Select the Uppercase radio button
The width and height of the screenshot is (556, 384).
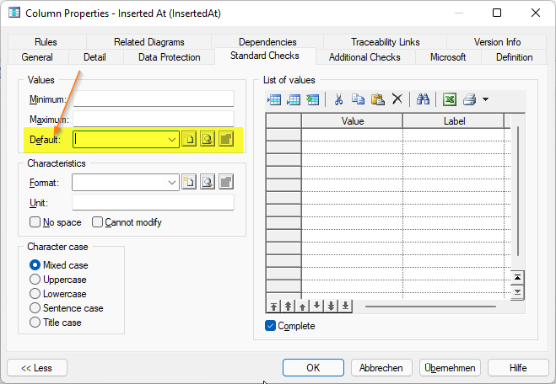(x=35, y=280)
